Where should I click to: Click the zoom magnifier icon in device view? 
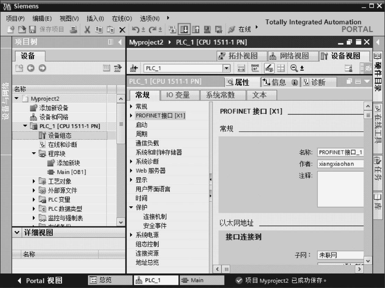[x=294, y=68]
